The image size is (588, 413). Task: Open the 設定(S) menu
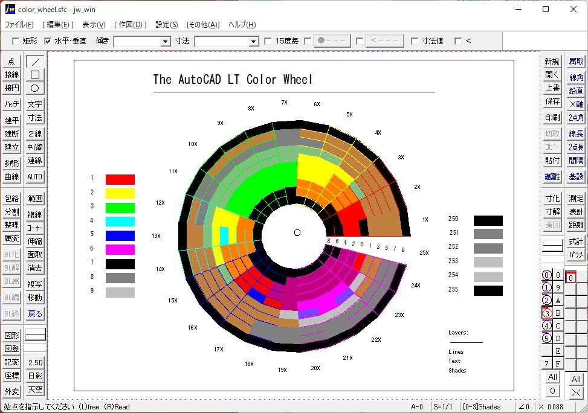[x=167, y=25]
